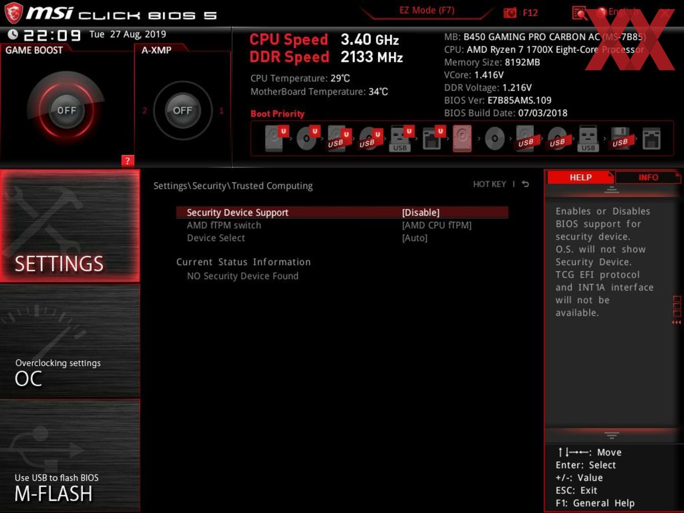
Task: Click the HOT KEY label
Action: click(489, 184)
